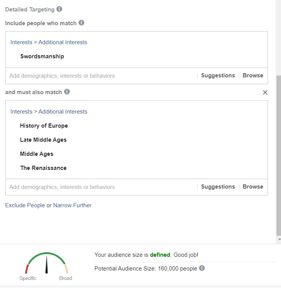The width and height of the screenshot is (281, 288).
Task: Open Suggestions in the second targeting box
Action: [x=218, y=187]
